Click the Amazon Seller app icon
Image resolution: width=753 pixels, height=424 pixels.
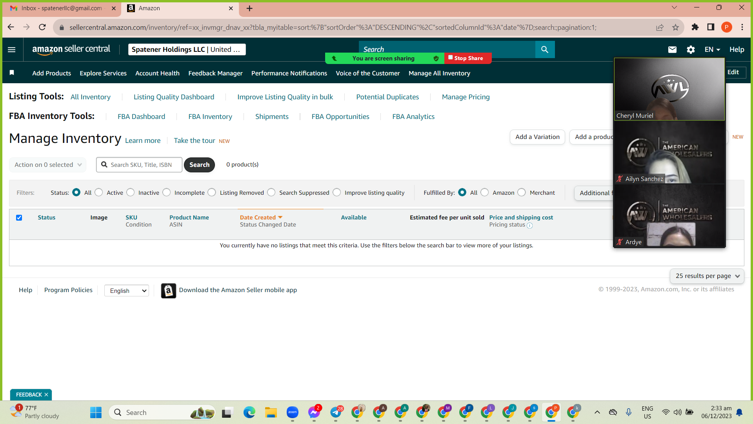click(168, 291)
